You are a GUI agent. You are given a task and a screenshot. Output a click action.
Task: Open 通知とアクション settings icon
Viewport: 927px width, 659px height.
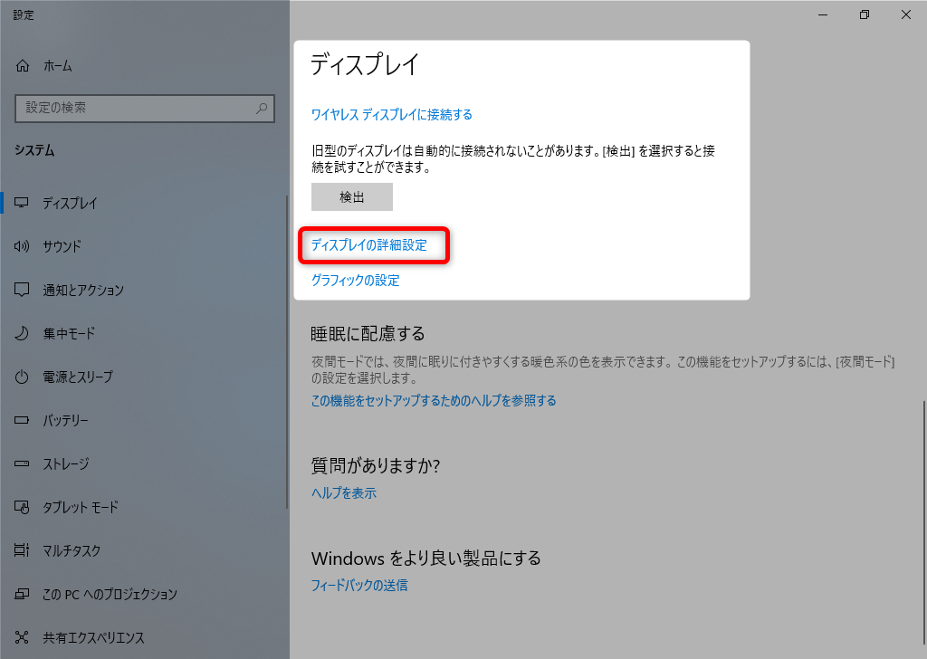[x=21, y=290]
